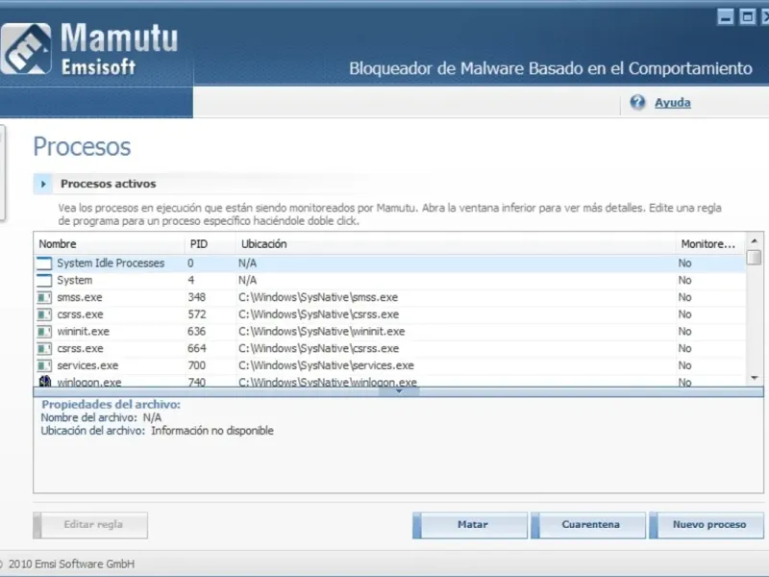Click the icon beside the System process
This screenshot has width=769, height=577.
pos(44,281)
